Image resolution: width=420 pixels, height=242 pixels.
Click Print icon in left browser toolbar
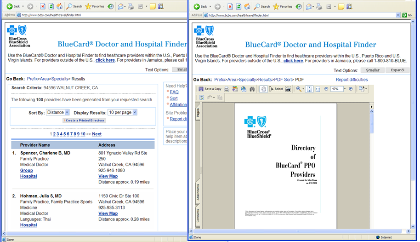(131, 6)
